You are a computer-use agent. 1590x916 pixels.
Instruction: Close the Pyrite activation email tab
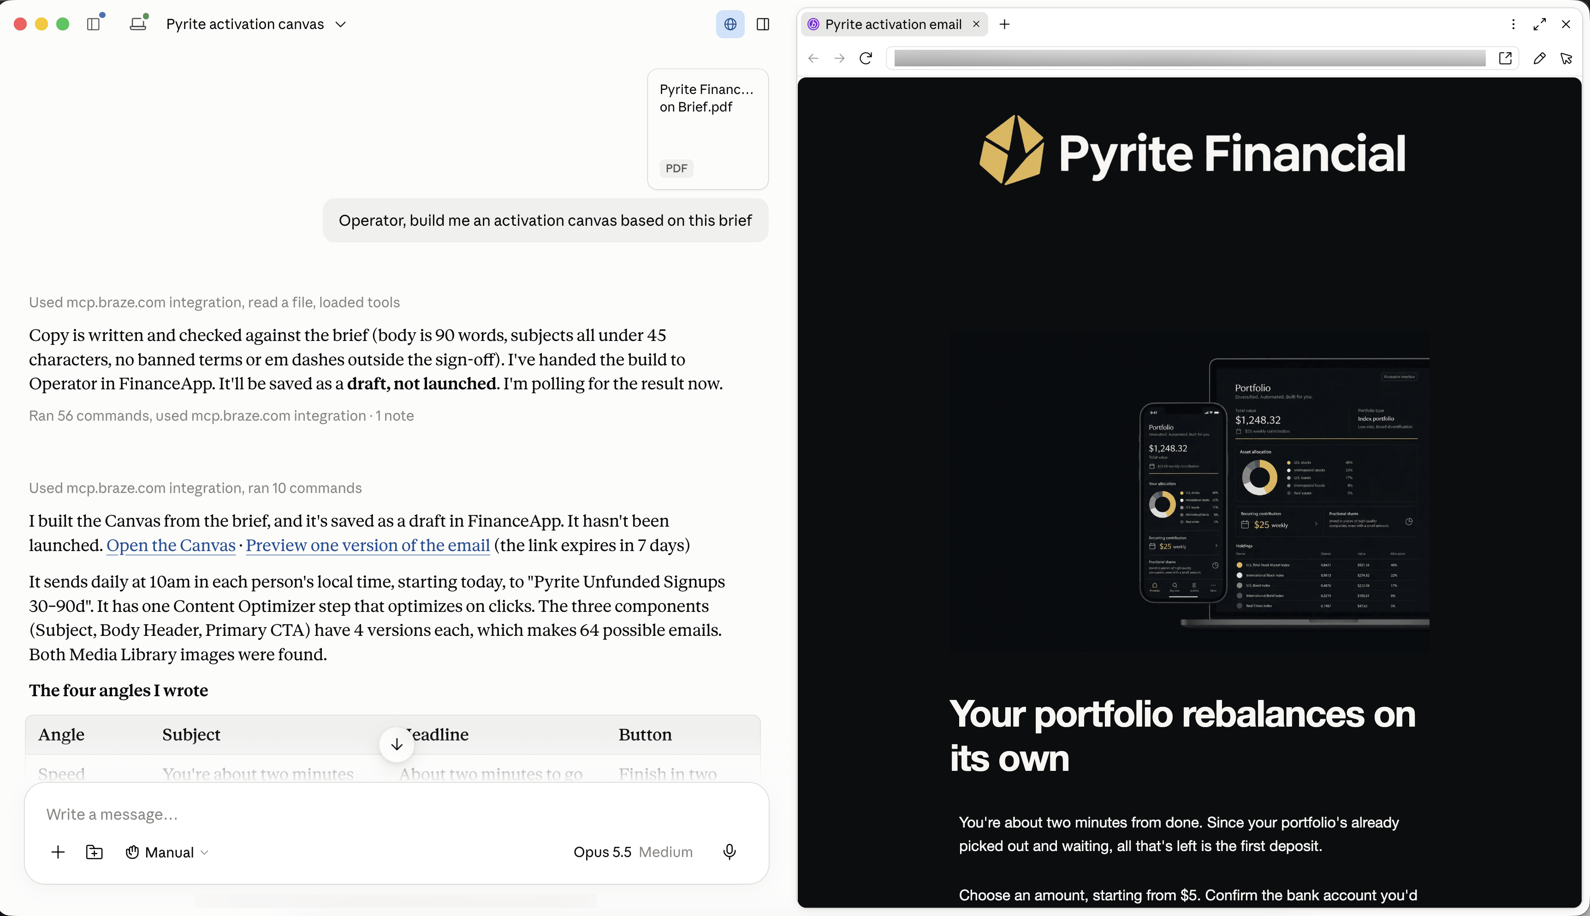tap(976, 24)
